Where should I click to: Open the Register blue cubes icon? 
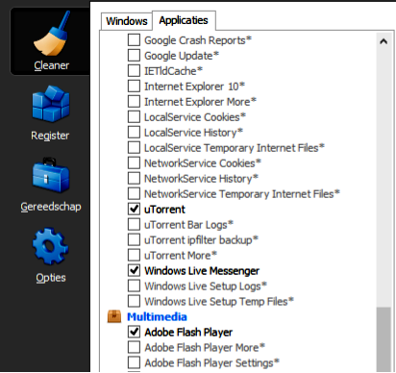[x=51, y=104]
